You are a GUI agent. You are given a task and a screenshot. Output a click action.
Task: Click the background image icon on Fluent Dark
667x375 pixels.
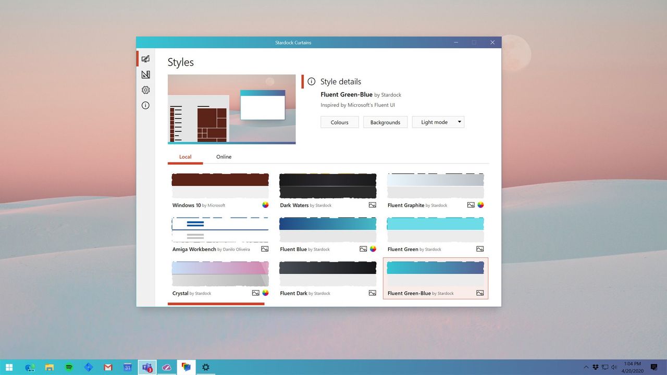tap(372, 293)
